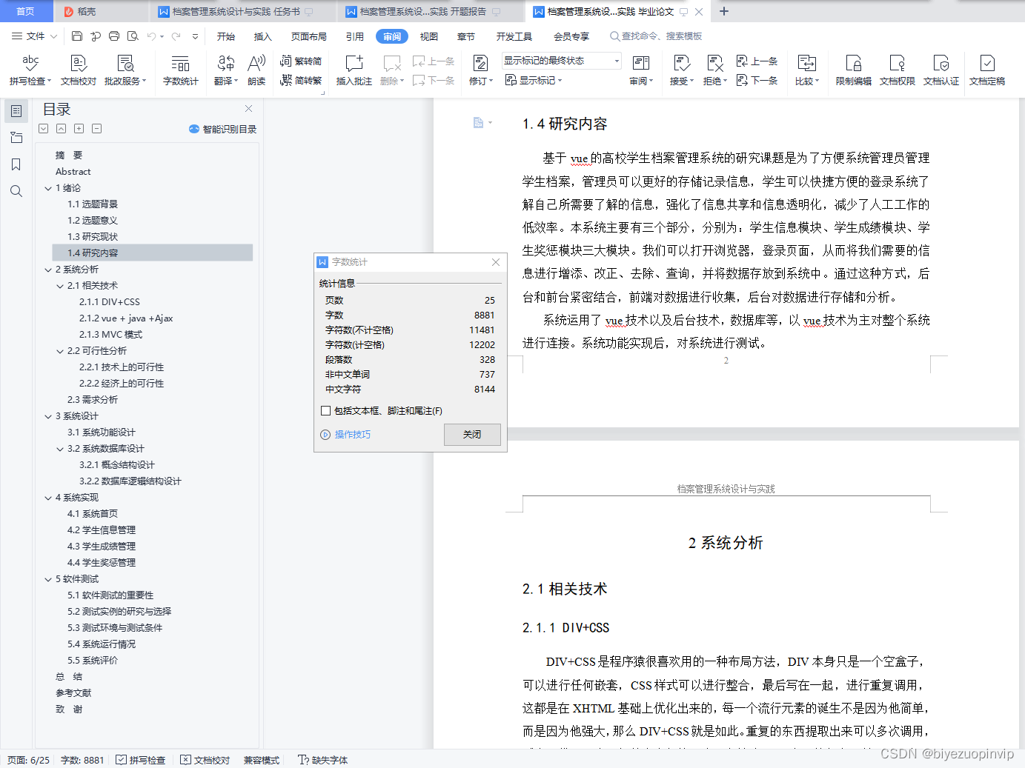Switch to the 开题报告 document tab
Viewport: 1025px width, 768px height.
[x=422, y=11]
